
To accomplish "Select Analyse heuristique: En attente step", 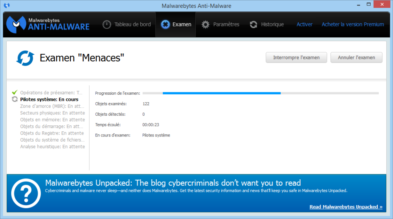I will 52,147.
